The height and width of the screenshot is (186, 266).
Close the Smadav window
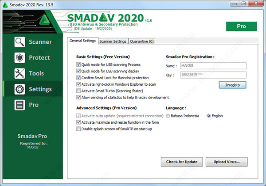[256, 4]
